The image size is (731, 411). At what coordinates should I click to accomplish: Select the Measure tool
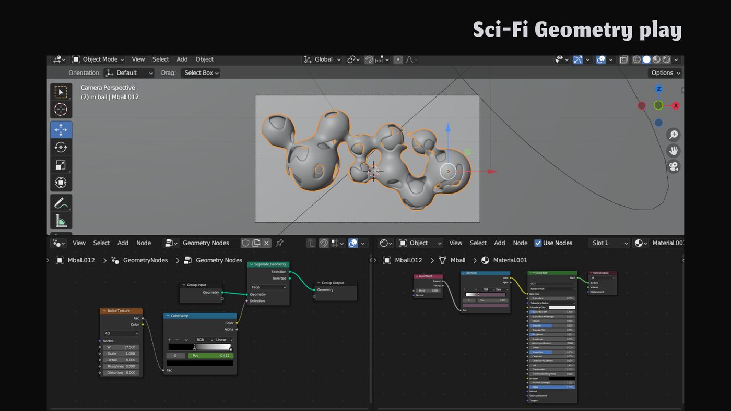pos(61,221)
